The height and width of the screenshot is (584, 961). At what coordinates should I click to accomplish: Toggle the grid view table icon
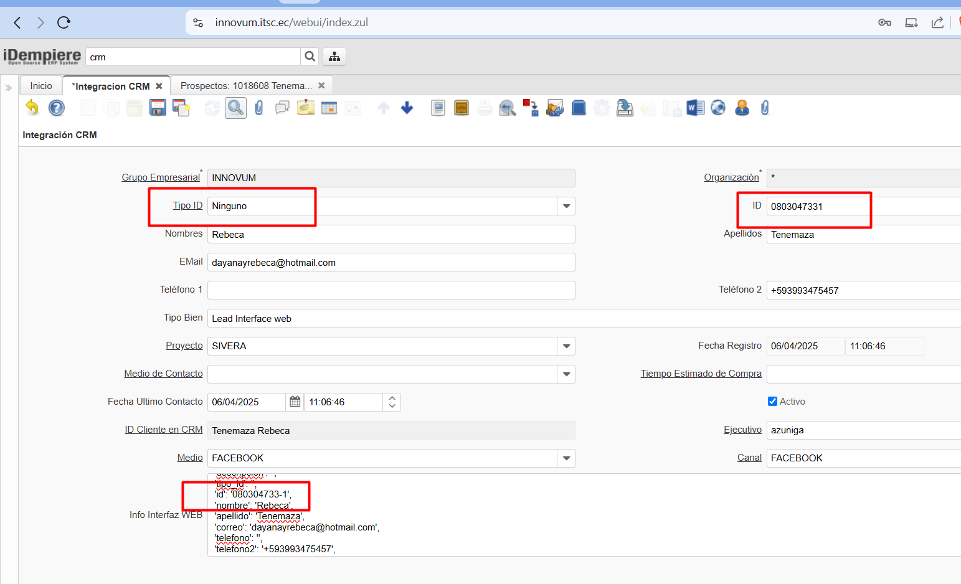click(x=329, y=108)
